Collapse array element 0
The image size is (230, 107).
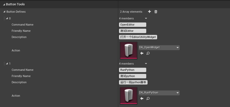(7, 18)
